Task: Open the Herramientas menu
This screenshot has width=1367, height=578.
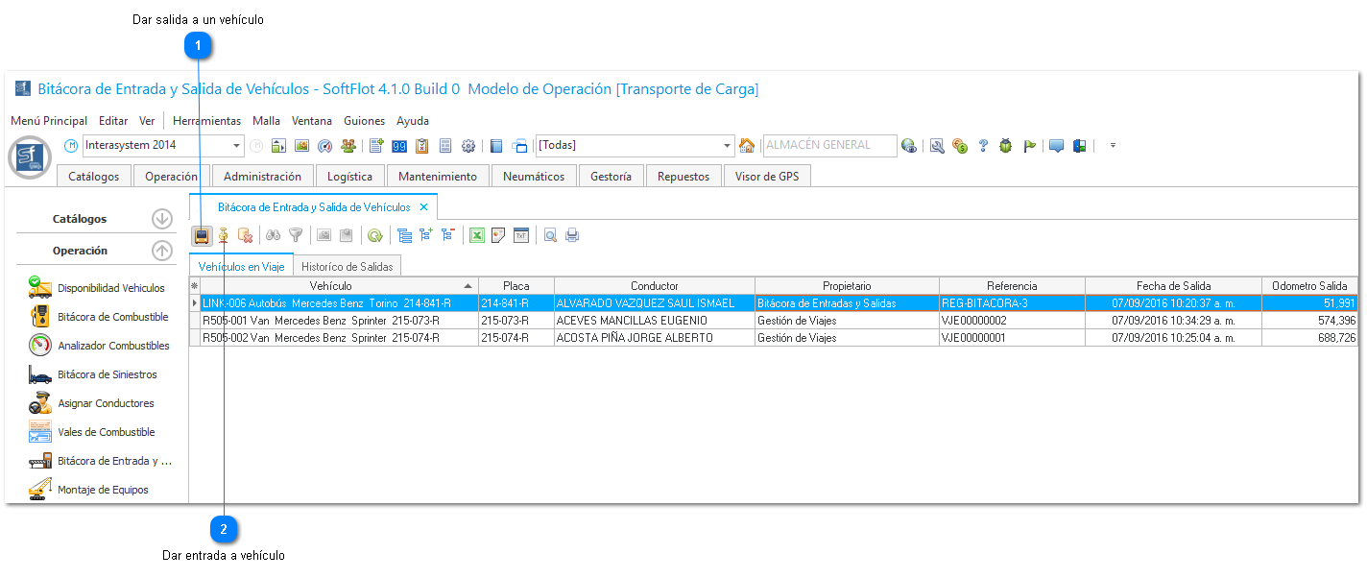Action: point(206,121)
